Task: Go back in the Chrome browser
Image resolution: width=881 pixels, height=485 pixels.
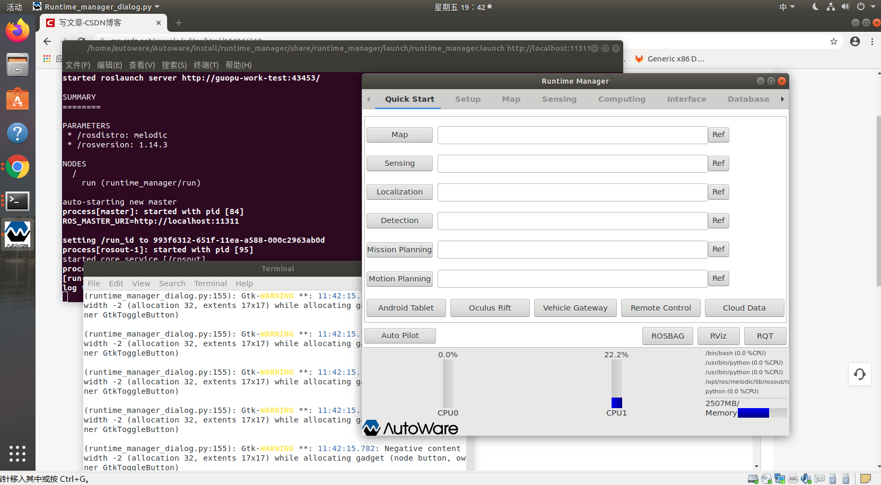Action: [x=47, y=41]
